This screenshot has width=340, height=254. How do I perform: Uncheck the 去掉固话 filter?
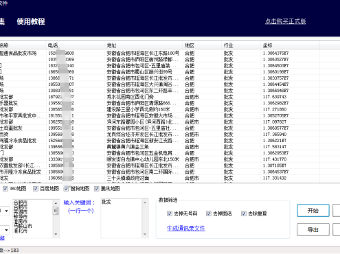tap(209, 213)
